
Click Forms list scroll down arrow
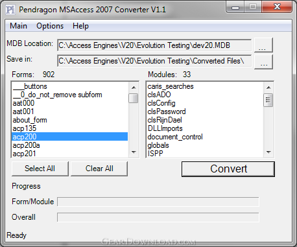134,152
